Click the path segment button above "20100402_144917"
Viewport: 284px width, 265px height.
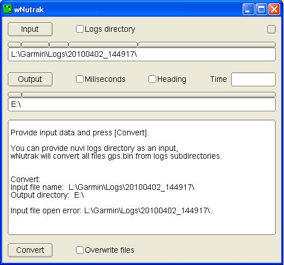point(103,45)
